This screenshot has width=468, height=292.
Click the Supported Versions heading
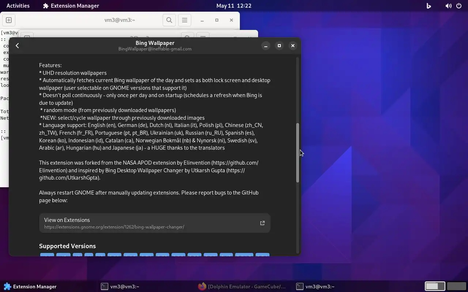(67, 246)
